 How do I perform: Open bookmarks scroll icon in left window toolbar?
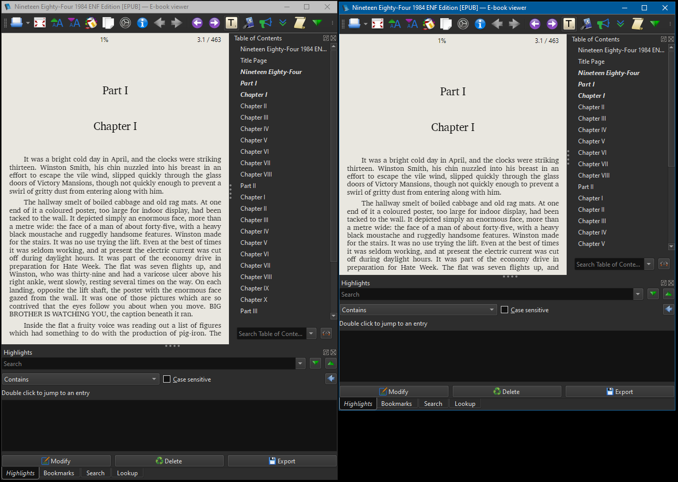[x=300, y=23]
